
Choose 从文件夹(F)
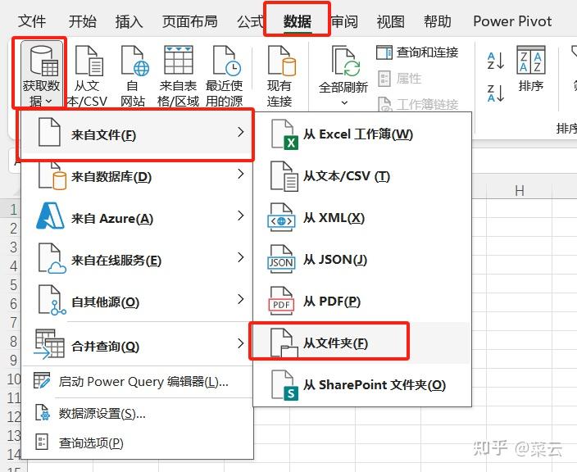[x=362, y=343]
